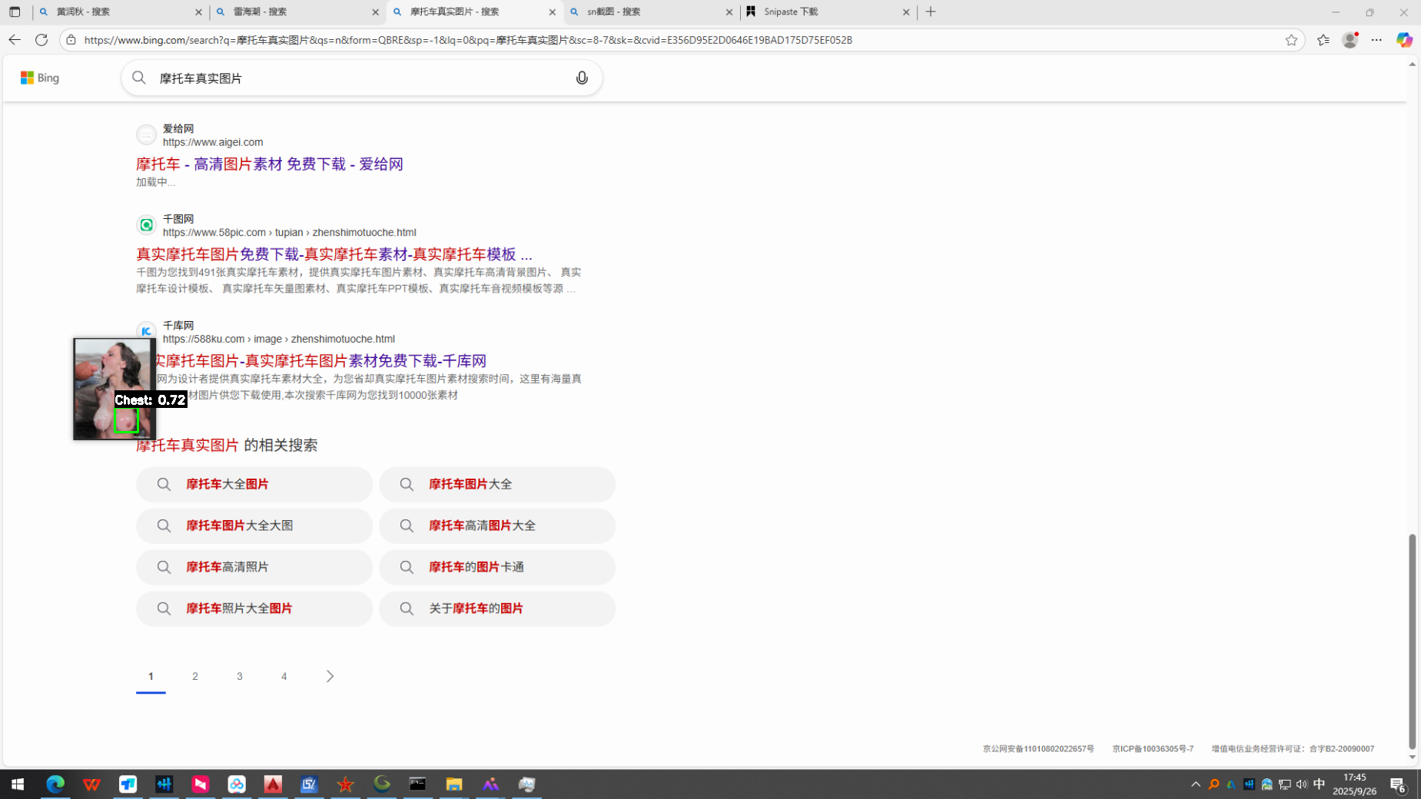Open the Copilot sidebar icon
1421x799 pixels.
pyautogui.click(x=1404, y=40)
